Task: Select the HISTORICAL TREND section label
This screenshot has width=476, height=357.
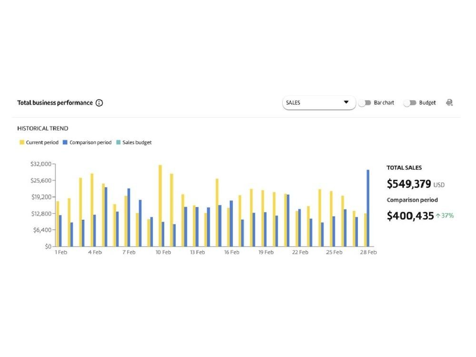Action: click(42, 129)
